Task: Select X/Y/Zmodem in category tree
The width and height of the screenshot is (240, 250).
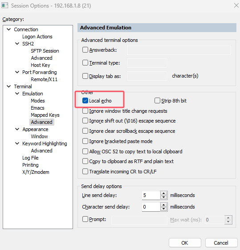Action: coord(36,172)
